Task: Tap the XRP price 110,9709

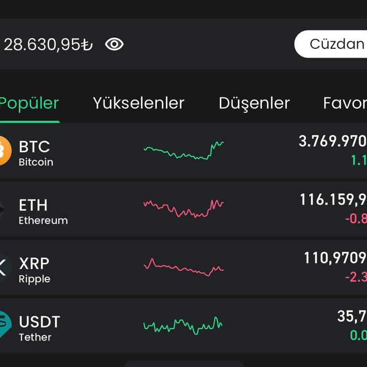Action: [335, 259]
